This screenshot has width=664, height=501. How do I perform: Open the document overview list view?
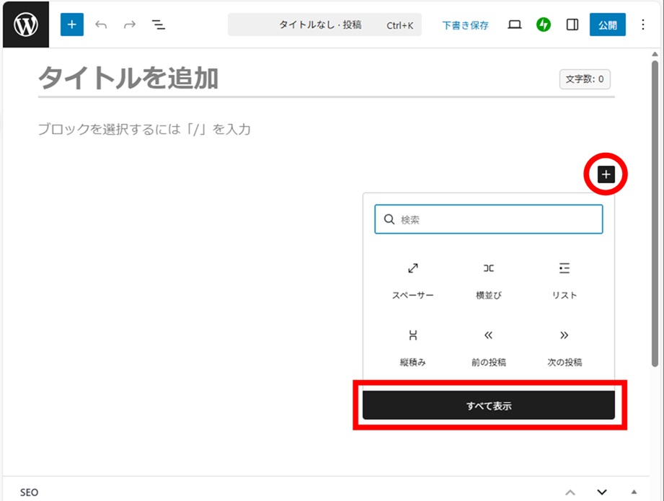click(159, 25)
